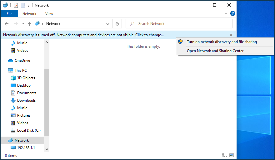Expand the ribbon with the chevron
The height and width of the screenshot is (160, 275).
pyautogui.click(x=226, y=13)
